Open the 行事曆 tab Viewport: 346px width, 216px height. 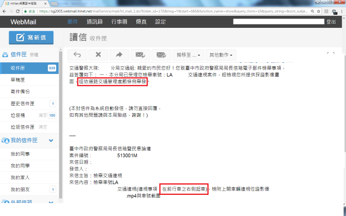pyautogui.click(x=119, y=22)
